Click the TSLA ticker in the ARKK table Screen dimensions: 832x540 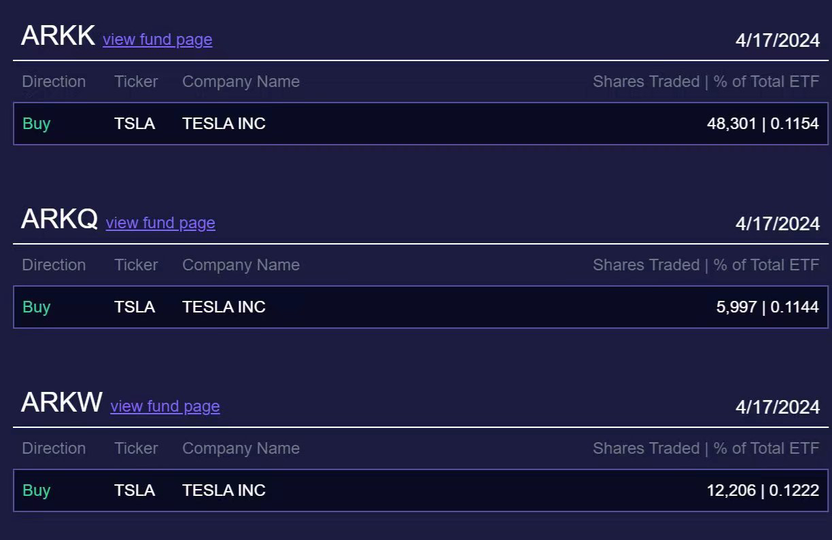coord(135,124)
